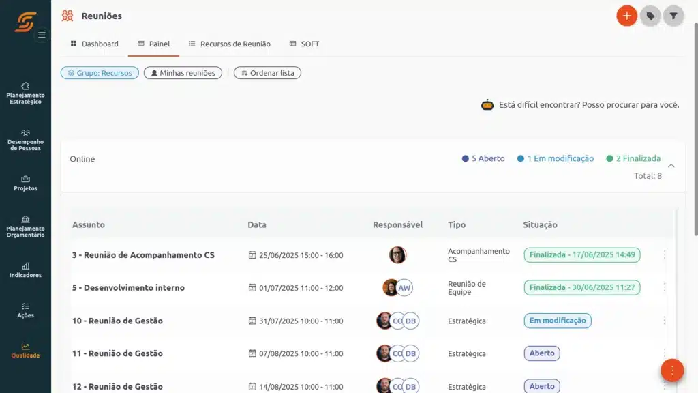Open options menu for Reunião de Acompanhamento CS

pos(665,254)
